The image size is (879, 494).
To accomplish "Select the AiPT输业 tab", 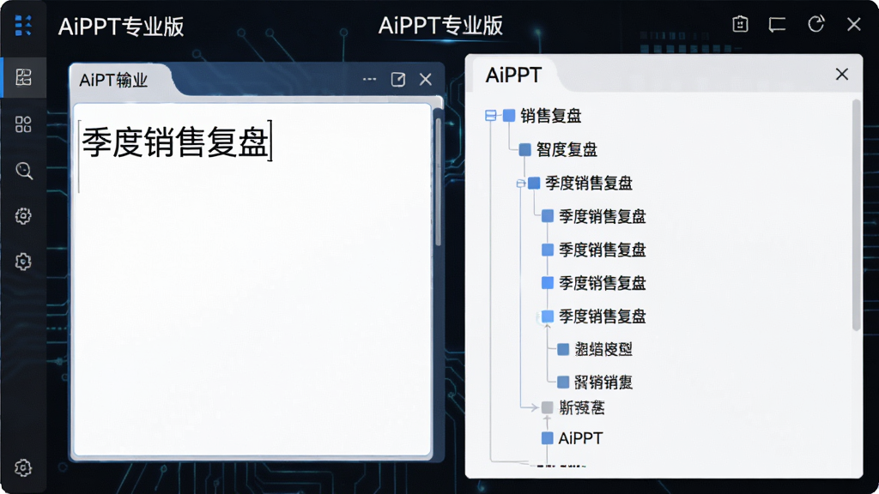I will pos(113,80).
